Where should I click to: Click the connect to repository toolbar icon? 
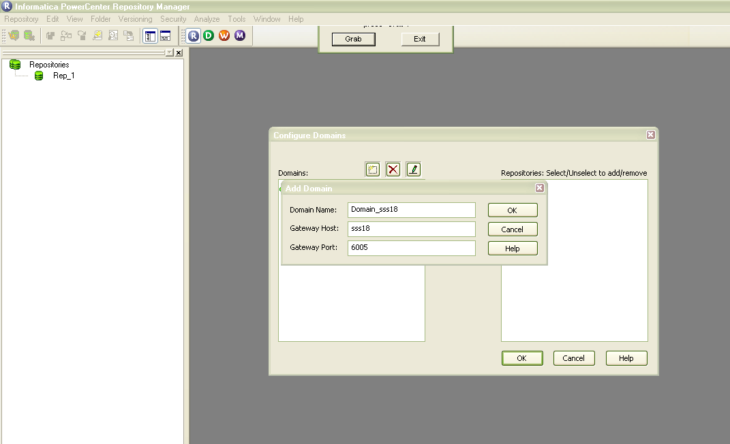(x=14, y=35)
